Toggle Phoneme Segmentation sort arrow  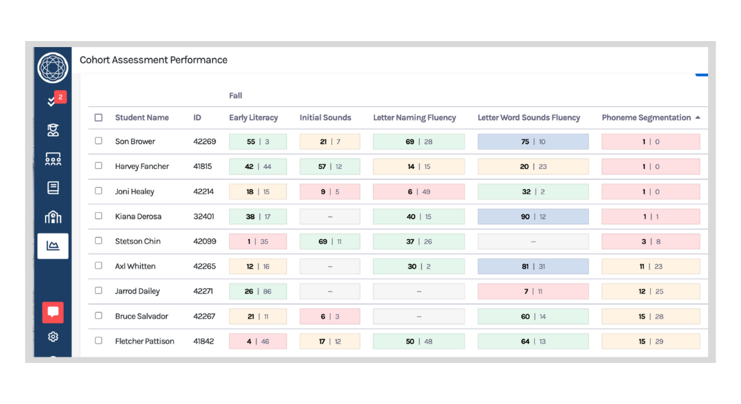[698, 118]
